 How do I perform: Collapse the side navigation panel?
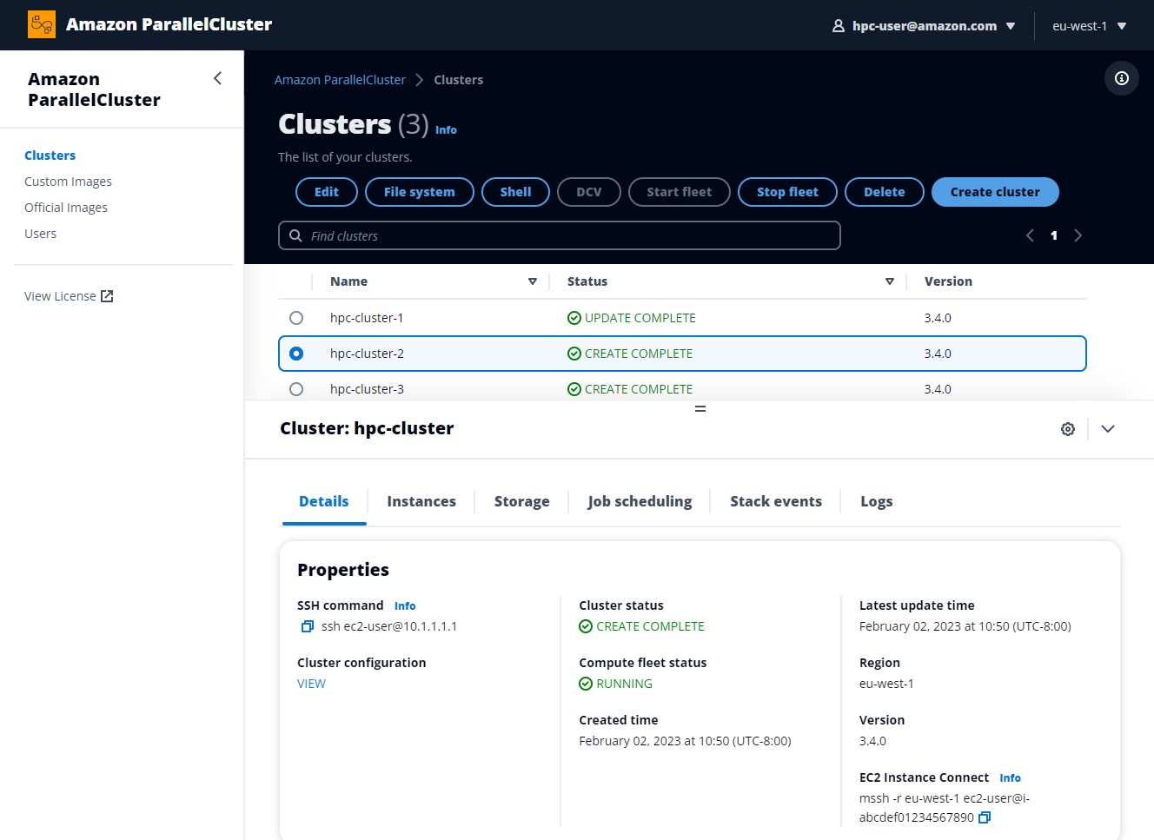[x=217, y=79]
